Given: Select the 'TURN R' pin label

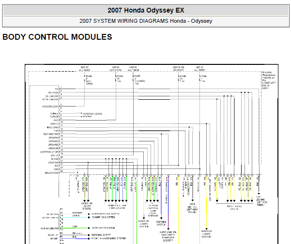Looking at the screenshot, I should [x=54, y=117].
